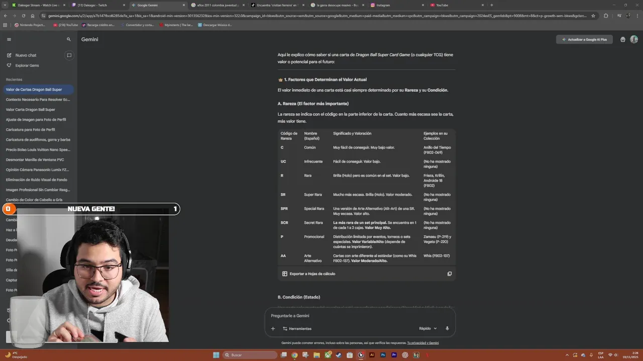Open the Gemini main menu hamburger icon
The image size is (643, 361).
[x=9, y=39]
